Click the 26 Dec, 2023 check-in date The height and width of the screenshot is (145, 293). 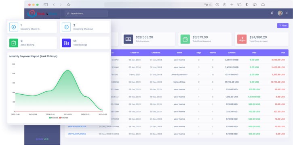coord(135,82)
